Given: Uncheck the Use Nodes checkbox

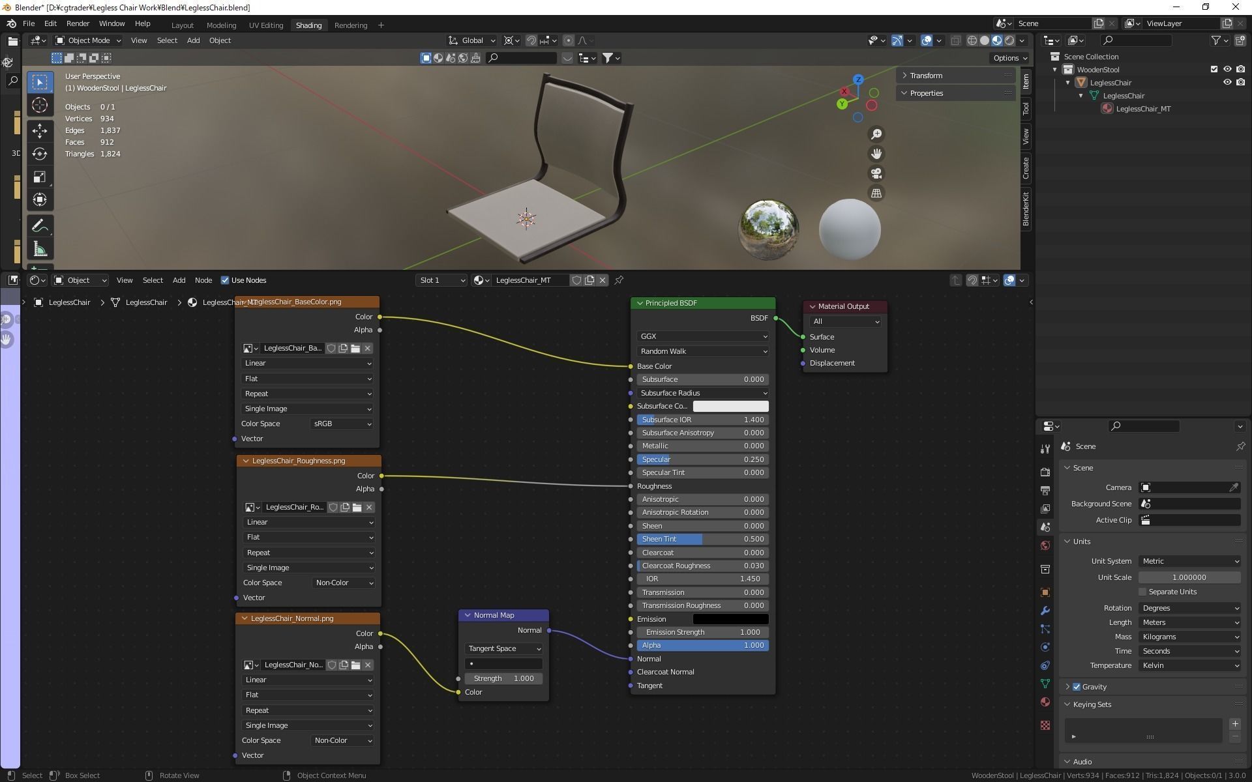Looking at the screenshot, I should (x=225, y=280).
